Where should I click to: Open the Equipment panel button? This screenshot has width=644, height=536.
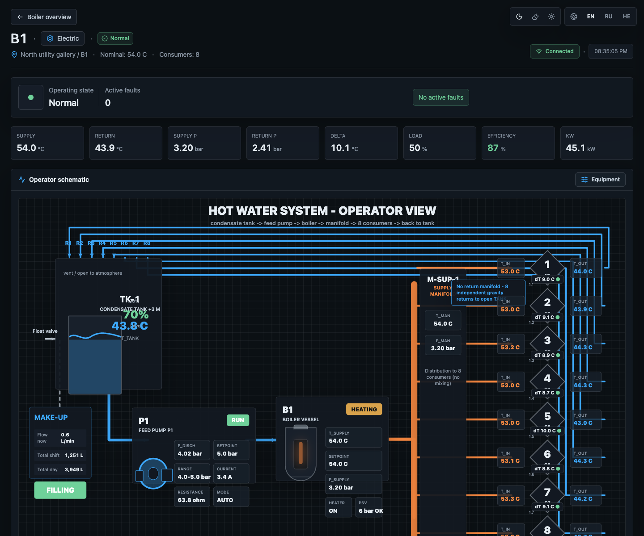[x=600, y=180]
